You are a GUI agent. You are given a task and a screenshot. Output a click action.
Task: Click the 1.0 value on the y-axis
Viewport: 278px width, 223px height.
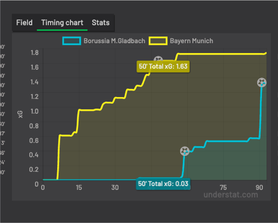click(34, 112)
